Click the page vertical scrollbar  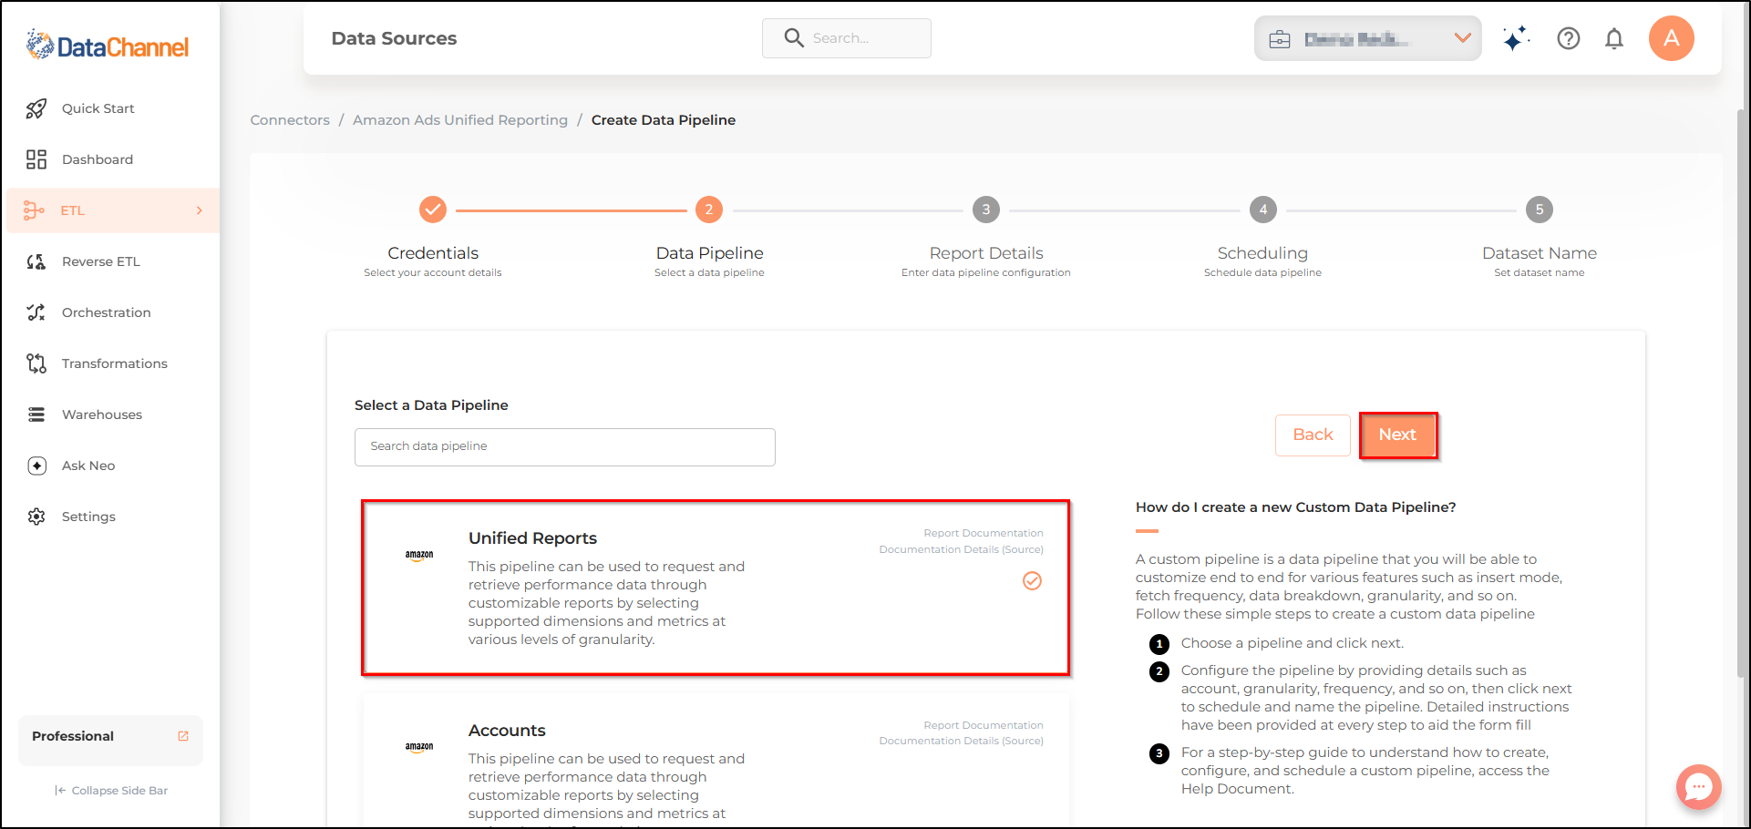pyautogui.click(x=1742, y=392)
